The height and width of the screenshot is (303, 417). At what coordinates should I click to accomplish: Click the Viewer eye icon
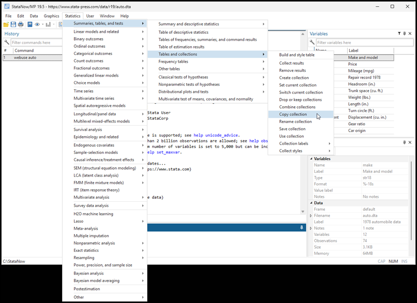pyautogui.click(x=37, y=25)
